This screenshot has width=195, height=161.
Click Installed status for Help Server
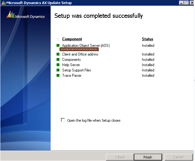point(148,65)
